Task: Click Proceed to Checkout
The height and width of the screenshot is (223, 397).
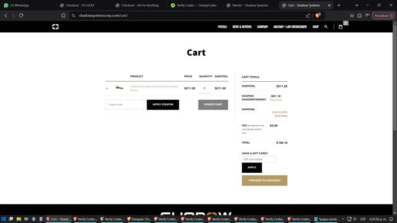Action: [x=264, y=180]
